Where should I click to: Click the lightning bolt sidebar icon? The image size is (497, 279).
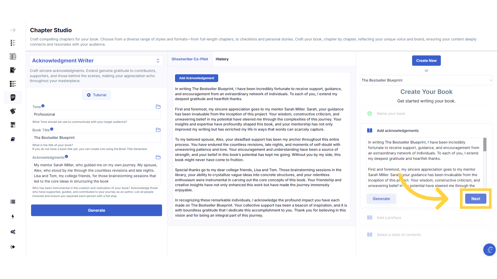click(x=13, y=217)
